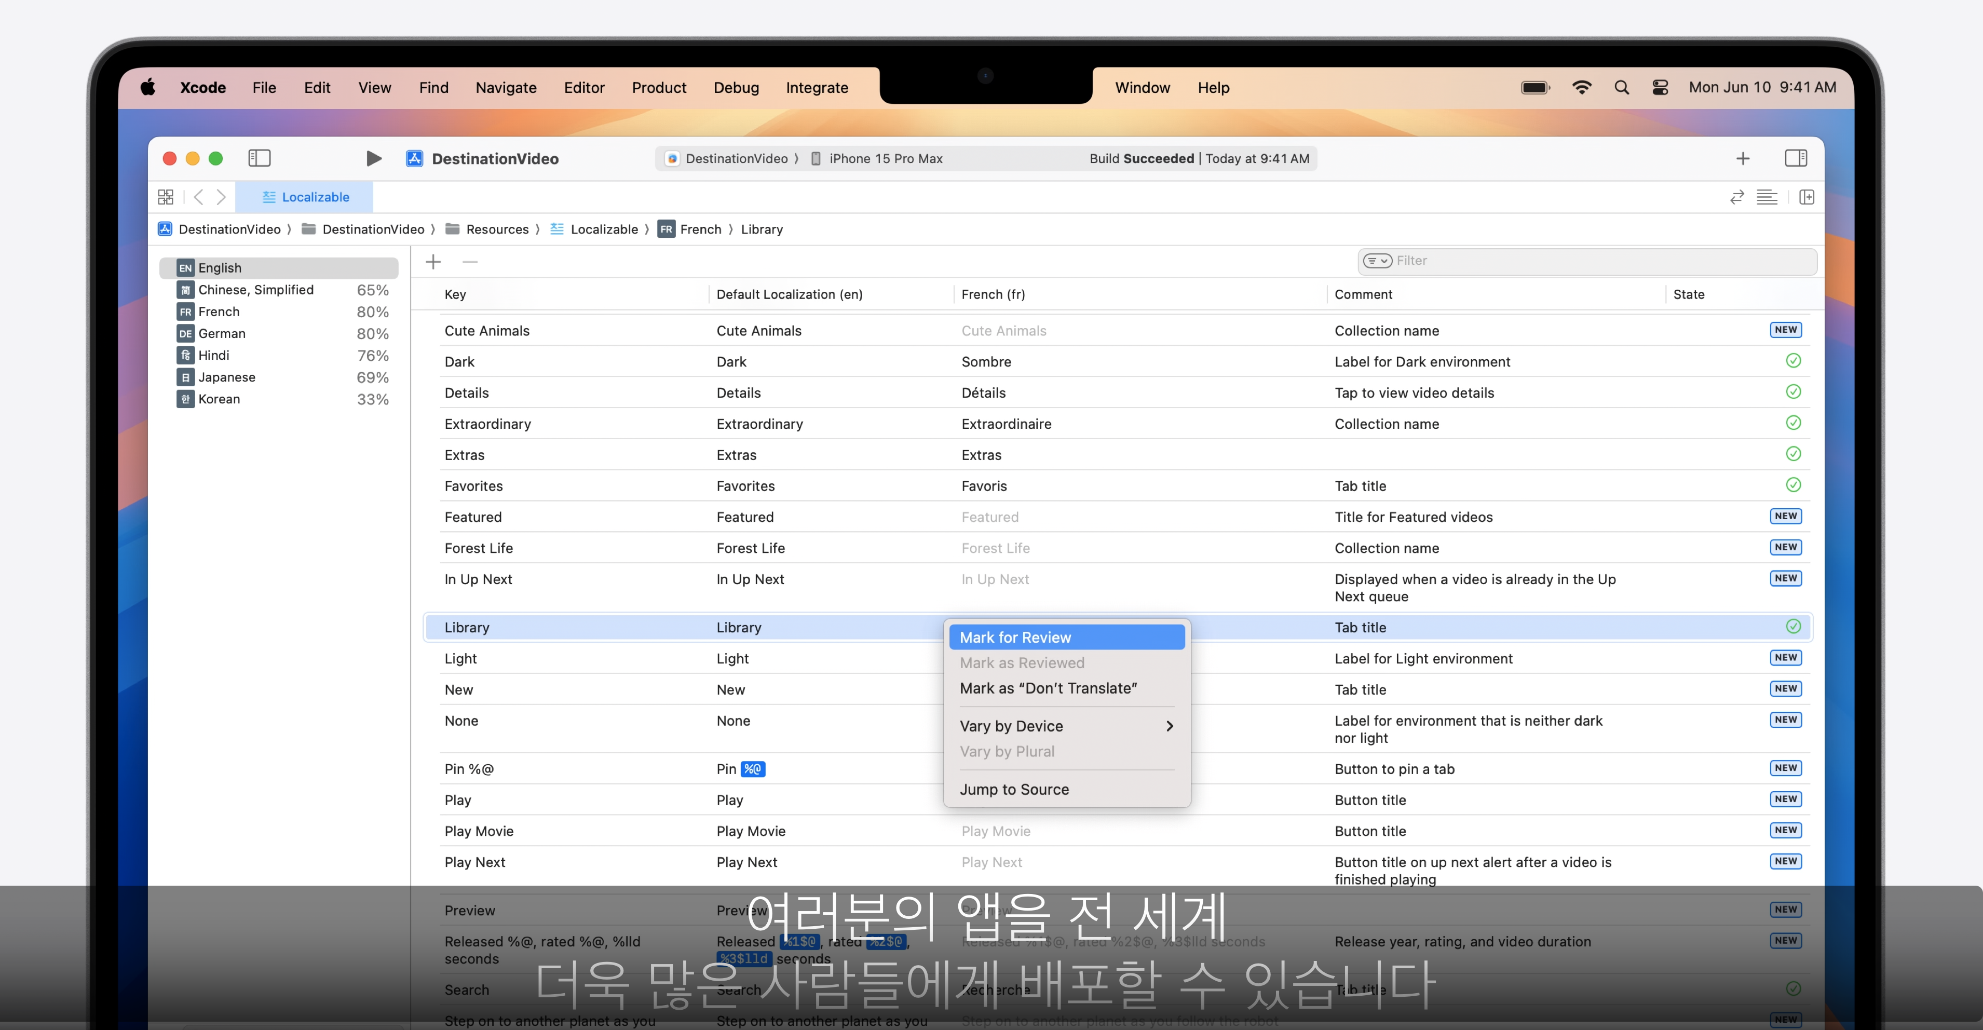Click NEW badge on Cute Animals row

pyautogui.click(x=1786, y=330)
